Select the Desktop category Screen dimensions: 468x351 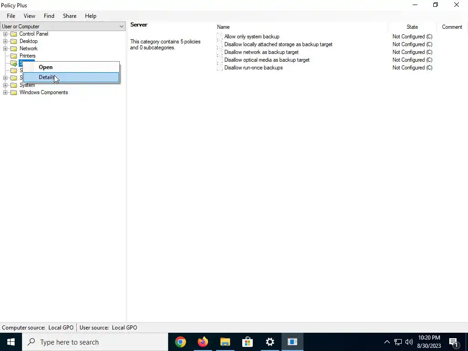click(28, 41)
